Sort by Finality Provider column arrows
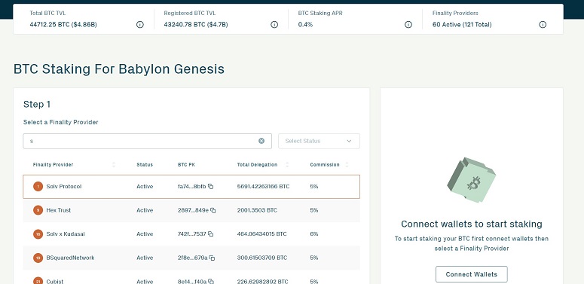584x284 pixels. (x=114, y=164)
